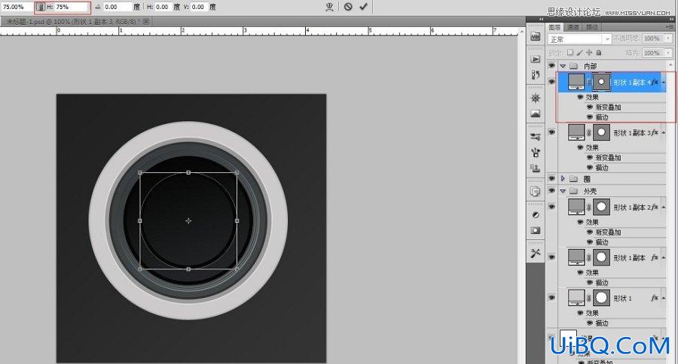Click the 渐变叠加 effect under 形状 1 副本 2

point(609,232)
